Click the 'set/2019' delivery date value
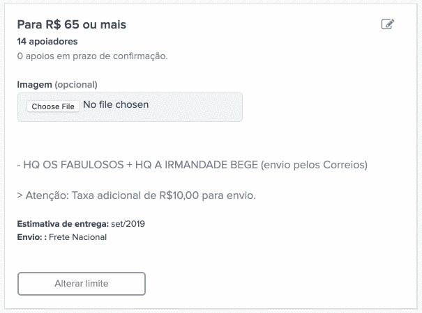Screen dimensions: 422x313 (x=128, y=224)
